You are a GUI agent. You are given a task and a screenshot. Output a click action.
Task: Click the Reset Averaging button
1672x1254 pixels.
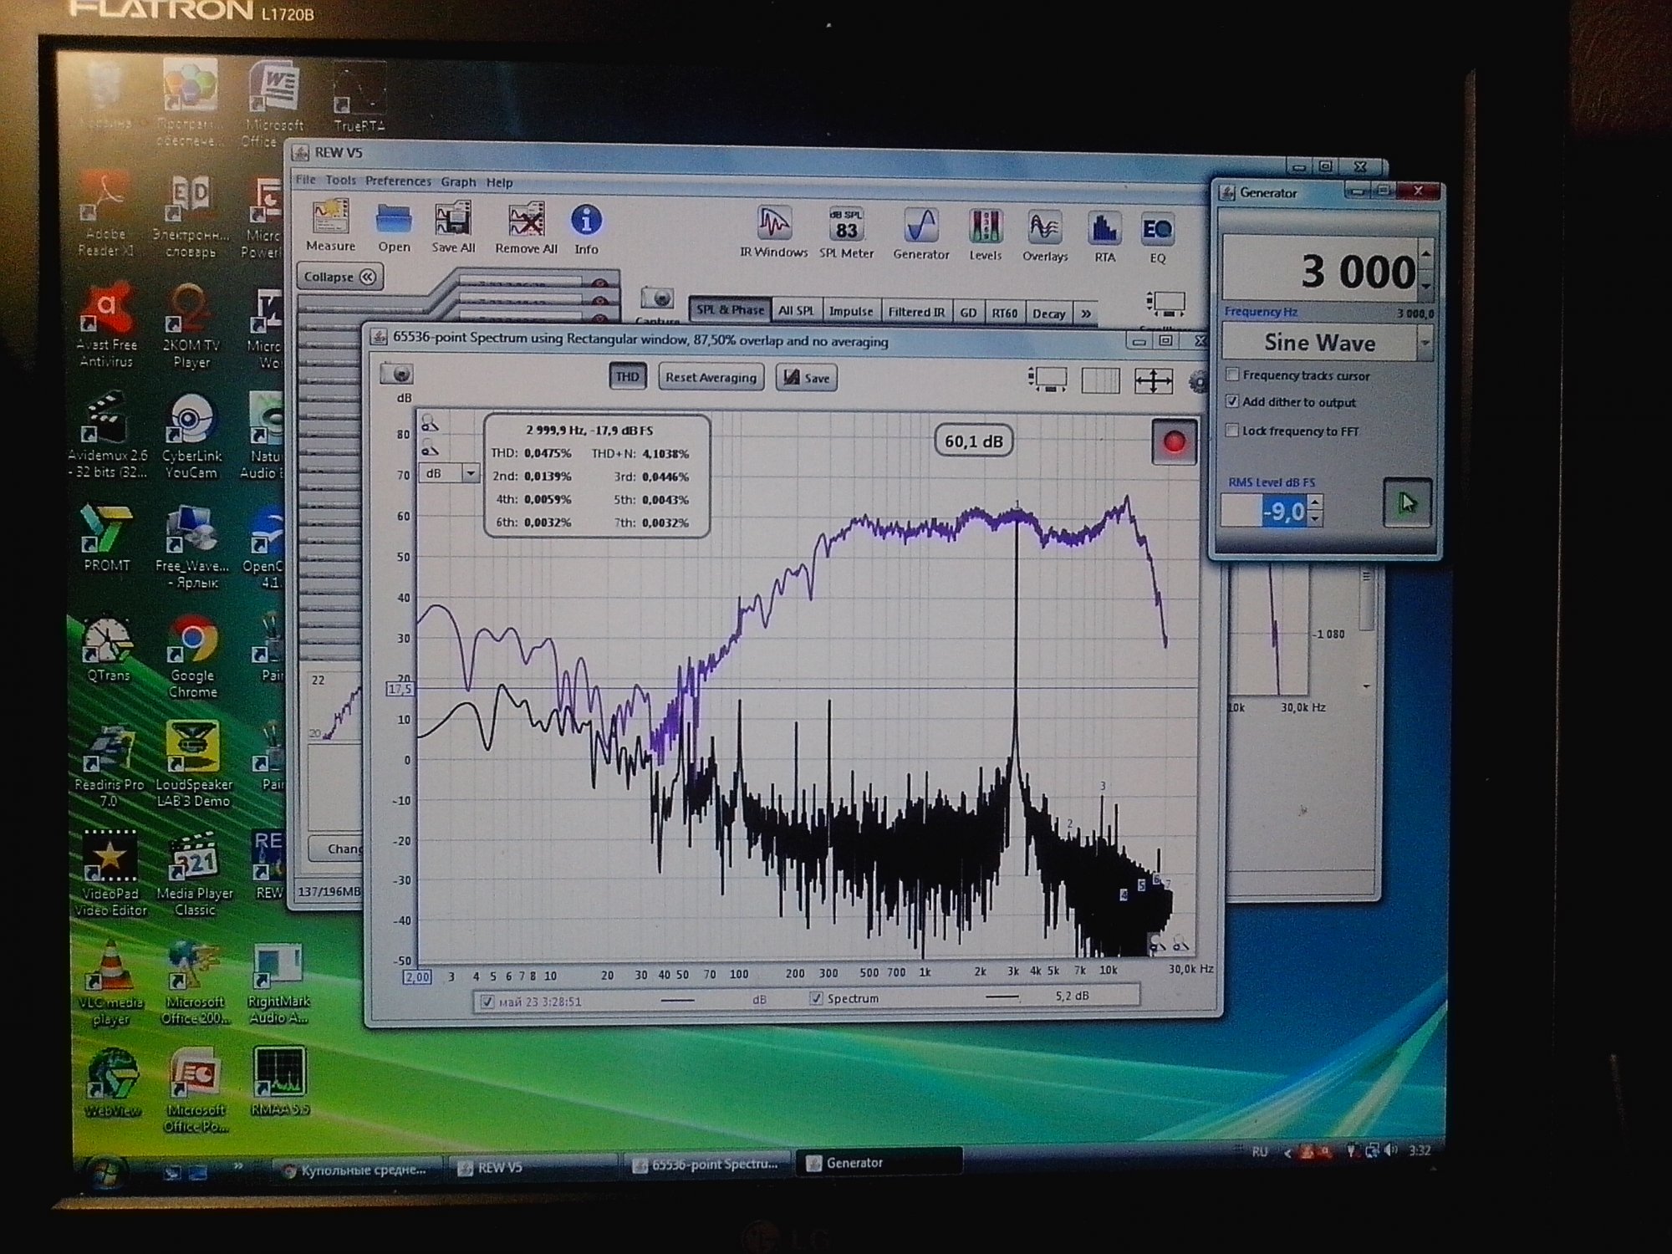(x=711, y=378)
